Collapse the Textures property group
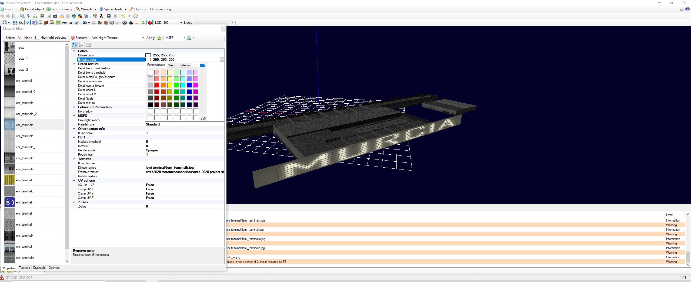691x282 pixels. click(74, 159)
